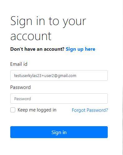Click the Password label above the field
Viewport: 123px width, 155px height.
pyautogui.click(x=21, y=87)
